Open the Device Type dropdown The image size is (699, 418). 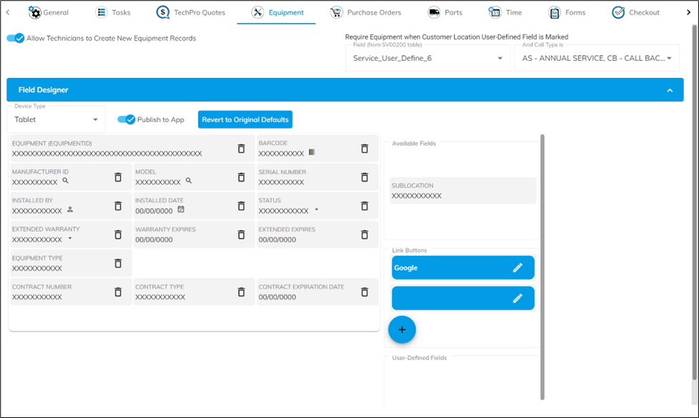click(95, 120)
